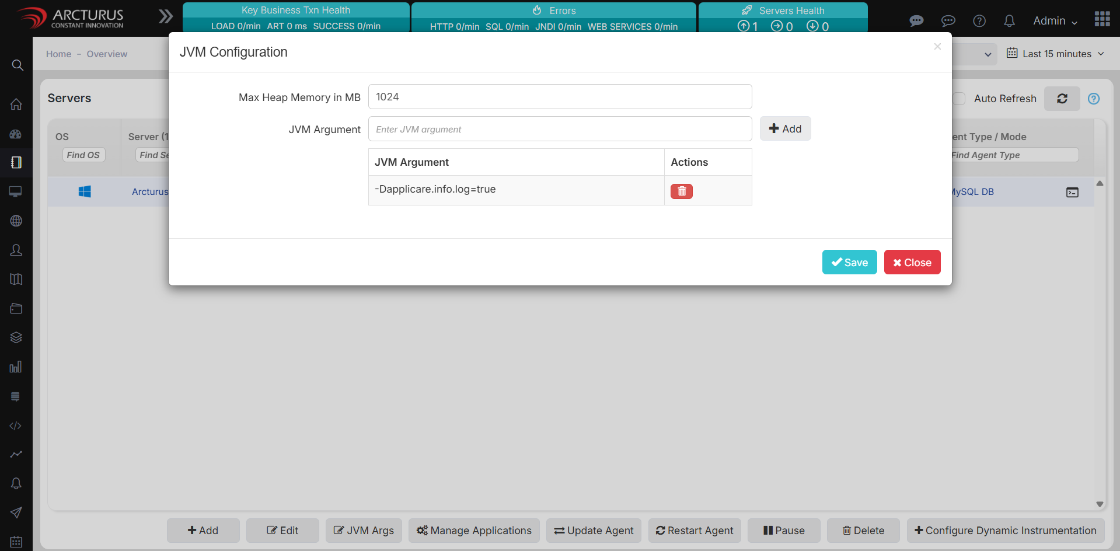The image size is (1120, 551).
Task: Click the help question mark icon
Action: point(979,21)
